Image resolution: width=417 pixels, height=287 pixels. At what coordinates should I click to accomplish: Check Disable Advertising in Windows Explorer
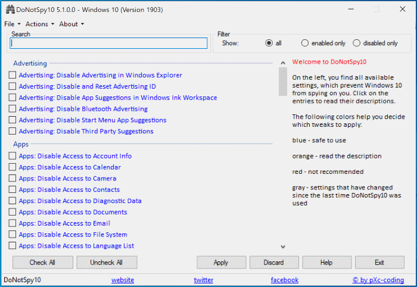pos(13,75)
